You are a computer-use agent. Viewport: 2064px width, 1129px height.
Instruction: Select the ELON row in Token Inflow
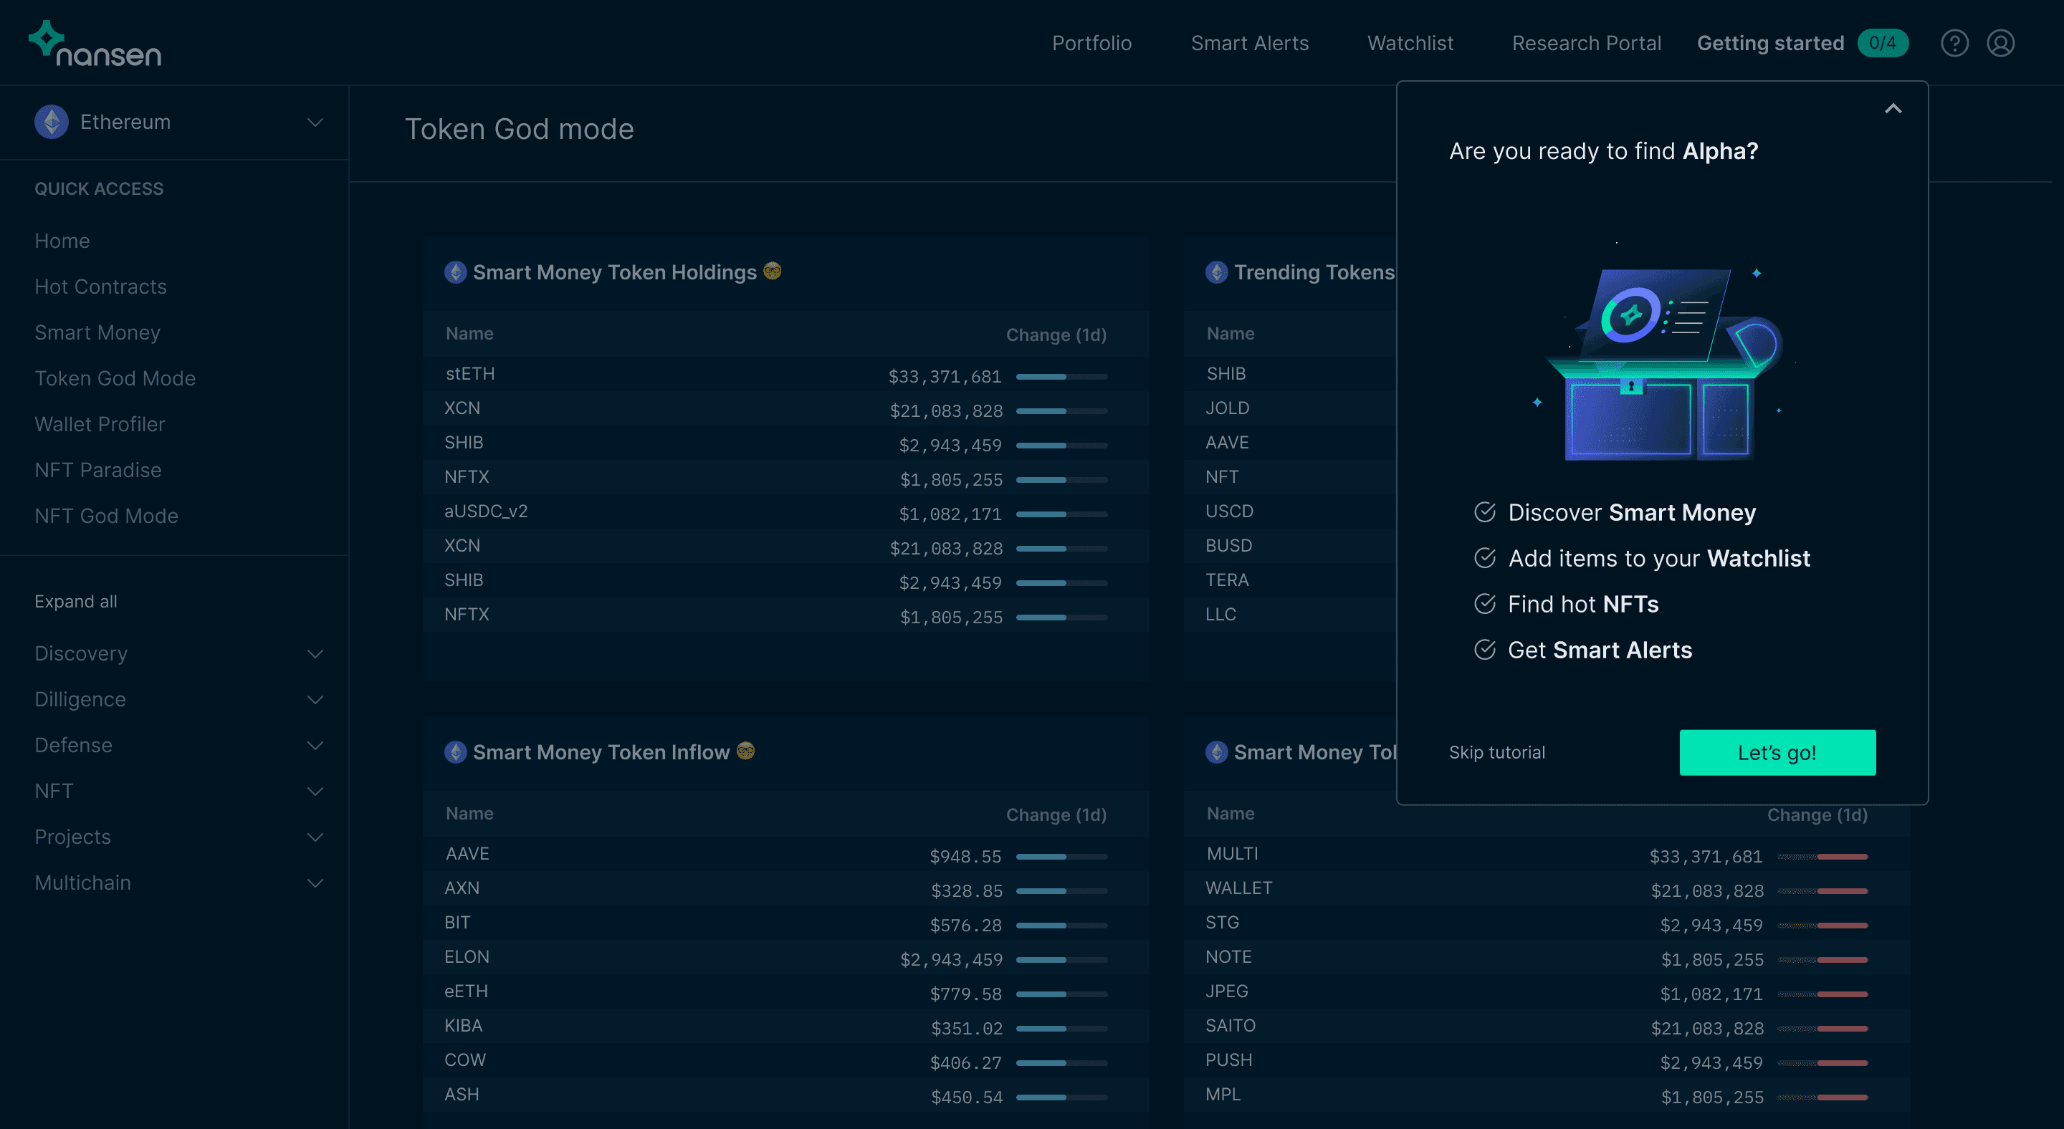pyautogui.click(x=786, y=958)
